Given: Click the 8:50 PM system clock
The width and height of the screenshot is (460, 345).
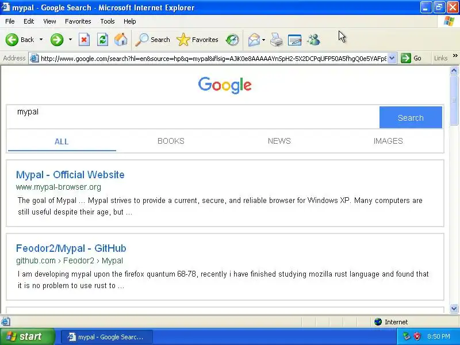Looking at the screenshot, I should tap(439, 336).
